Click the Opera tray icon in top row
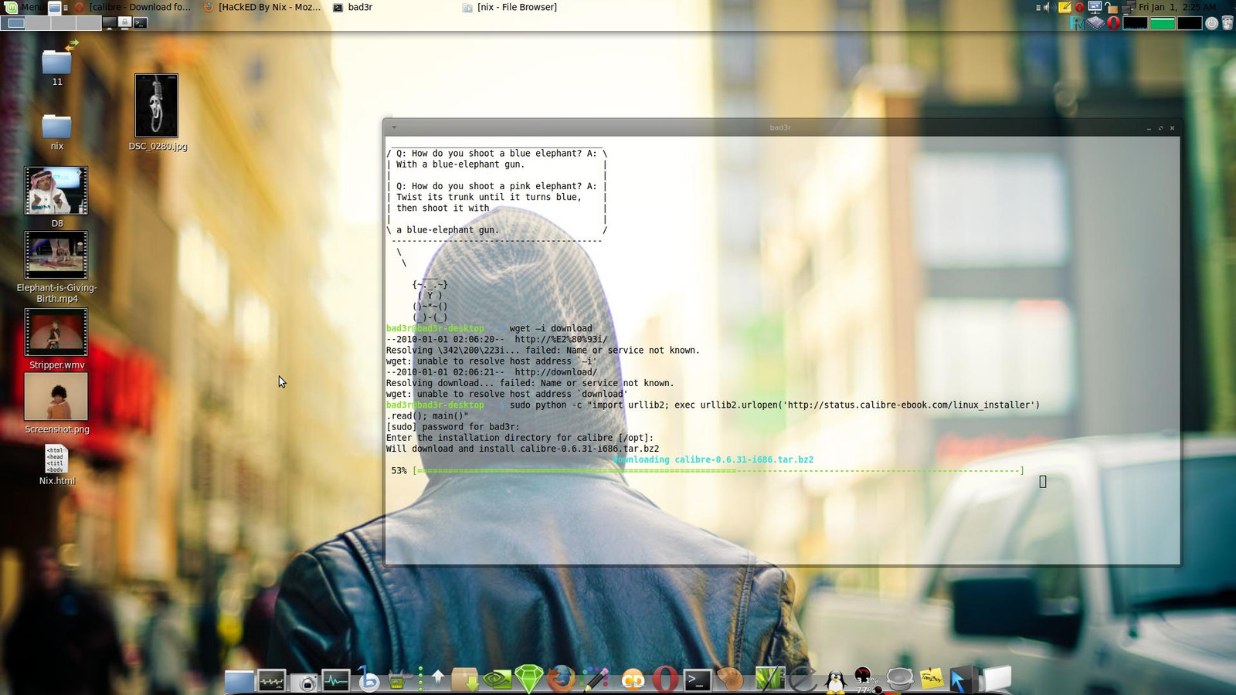Viewport: 1236px width, 695px height. pos(1079,7)
